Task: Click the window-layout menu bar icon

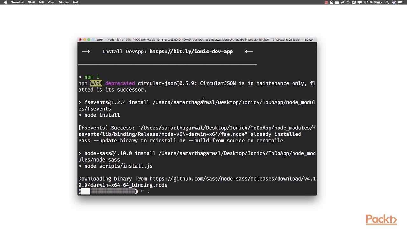Action: click(354, 2)
